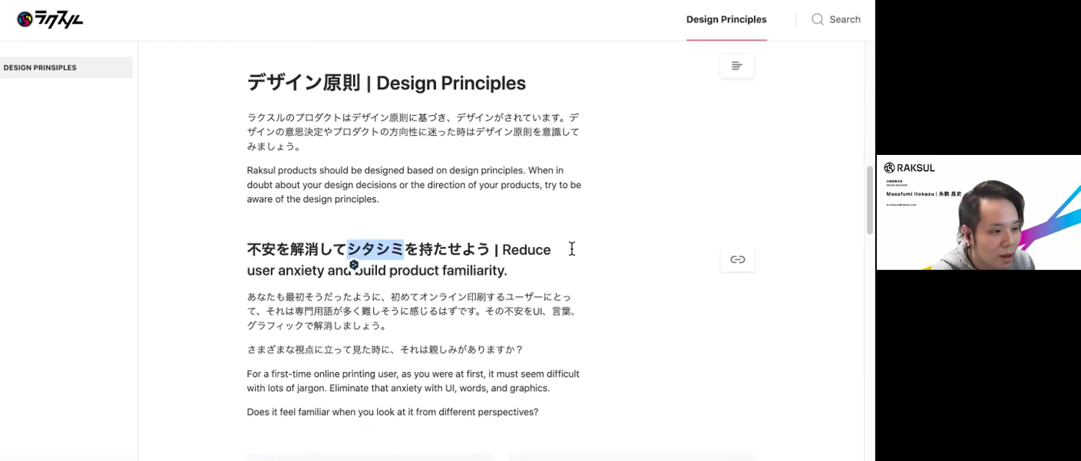Click the paragraph starting ラクスルのプロダクトは
Screen dimensions: 1081x461
pyautogui.click(x=413, y=132)
